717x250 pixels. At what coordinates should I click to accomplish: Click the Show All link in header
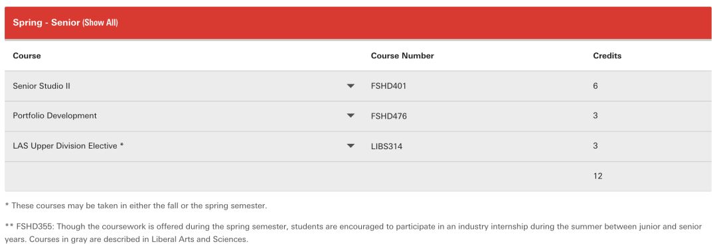point(100,23)
